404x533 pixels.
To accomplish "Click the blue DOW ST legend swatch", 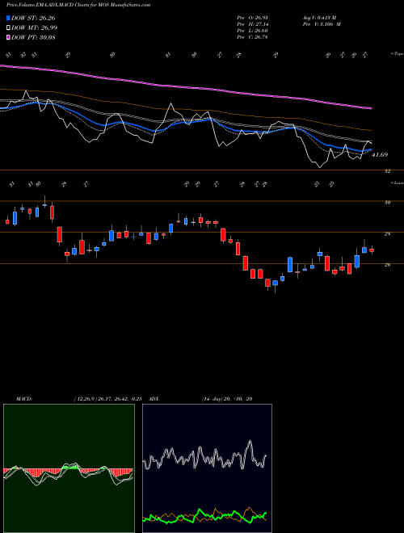I will pyautogui.click(x=8, y=18).
